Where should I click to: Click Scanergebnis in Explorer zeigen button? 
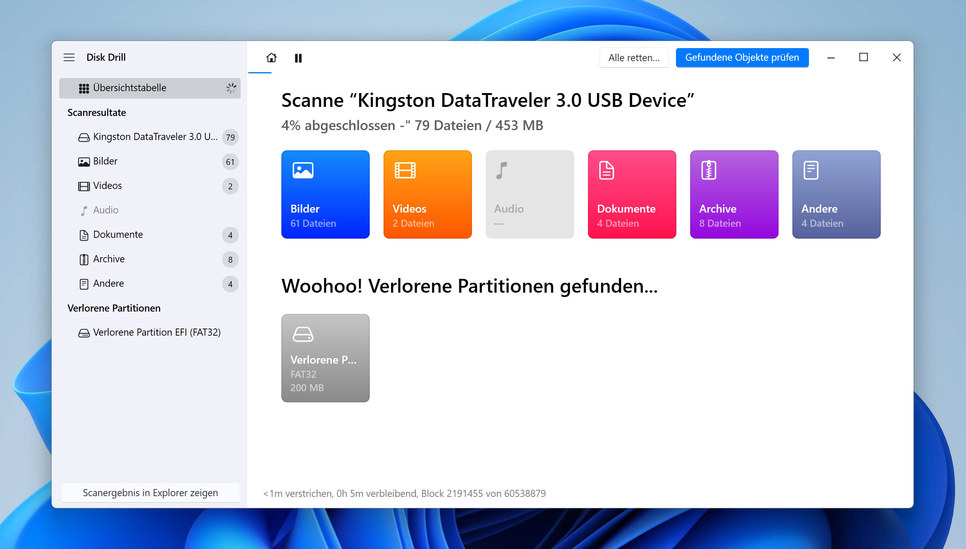150,493
